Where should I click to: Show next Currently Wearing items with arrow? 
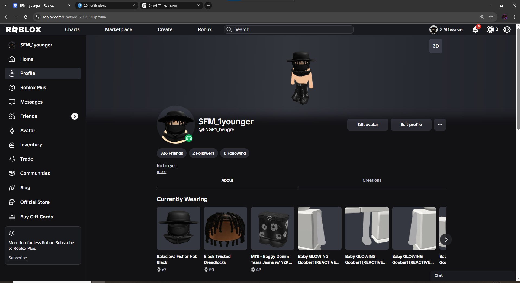click(446, 239)
